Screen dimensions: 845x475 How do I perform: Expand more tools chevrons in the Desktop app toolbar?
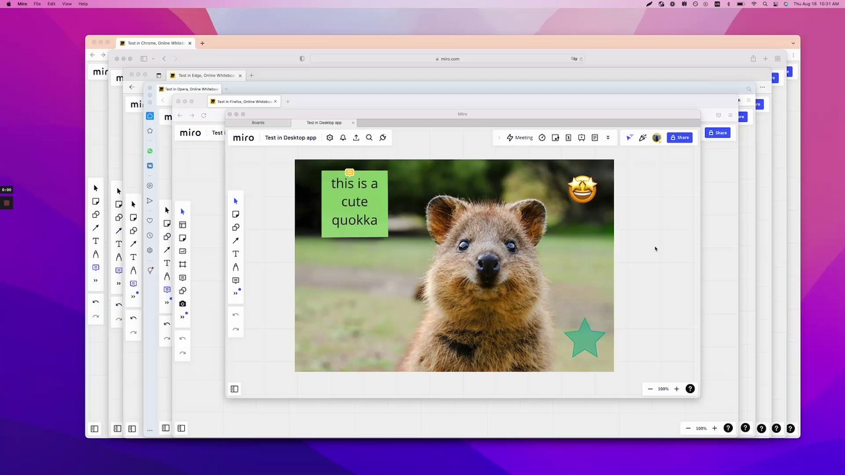(236, 293)
